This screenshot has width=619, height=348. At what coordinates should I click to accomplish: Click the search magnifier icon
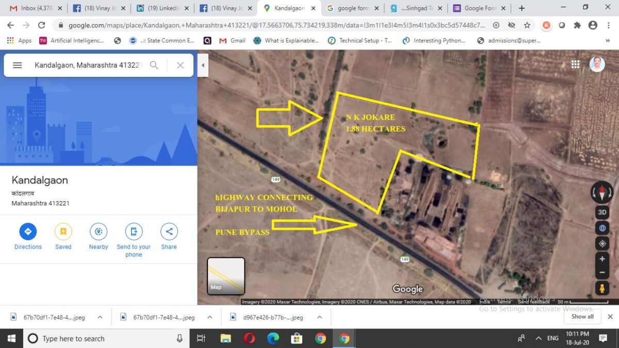154,65
